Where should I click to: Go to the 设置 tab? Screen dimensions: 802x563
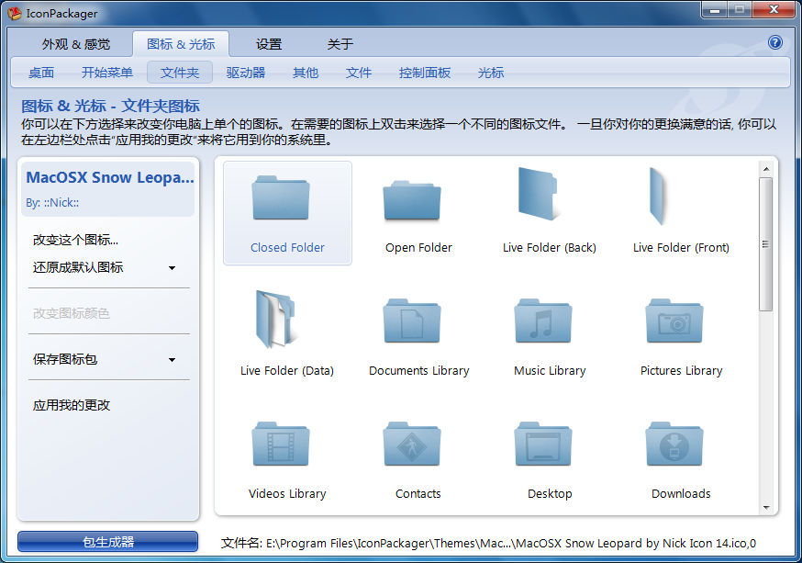[x=269, y=44]
